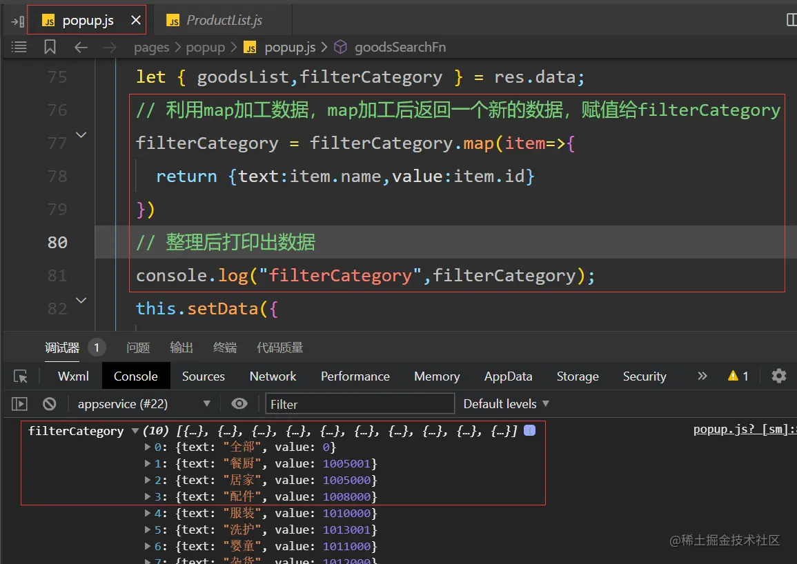The width and height of the screenshot is (797, 564).
Task: Open the 终端 panel tab
Action: 225,348
